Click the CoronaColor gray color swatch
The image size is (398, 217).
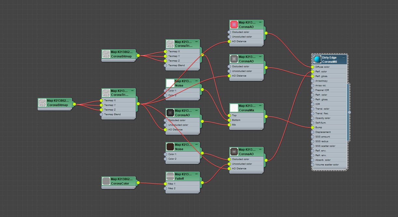click(106, 181)
